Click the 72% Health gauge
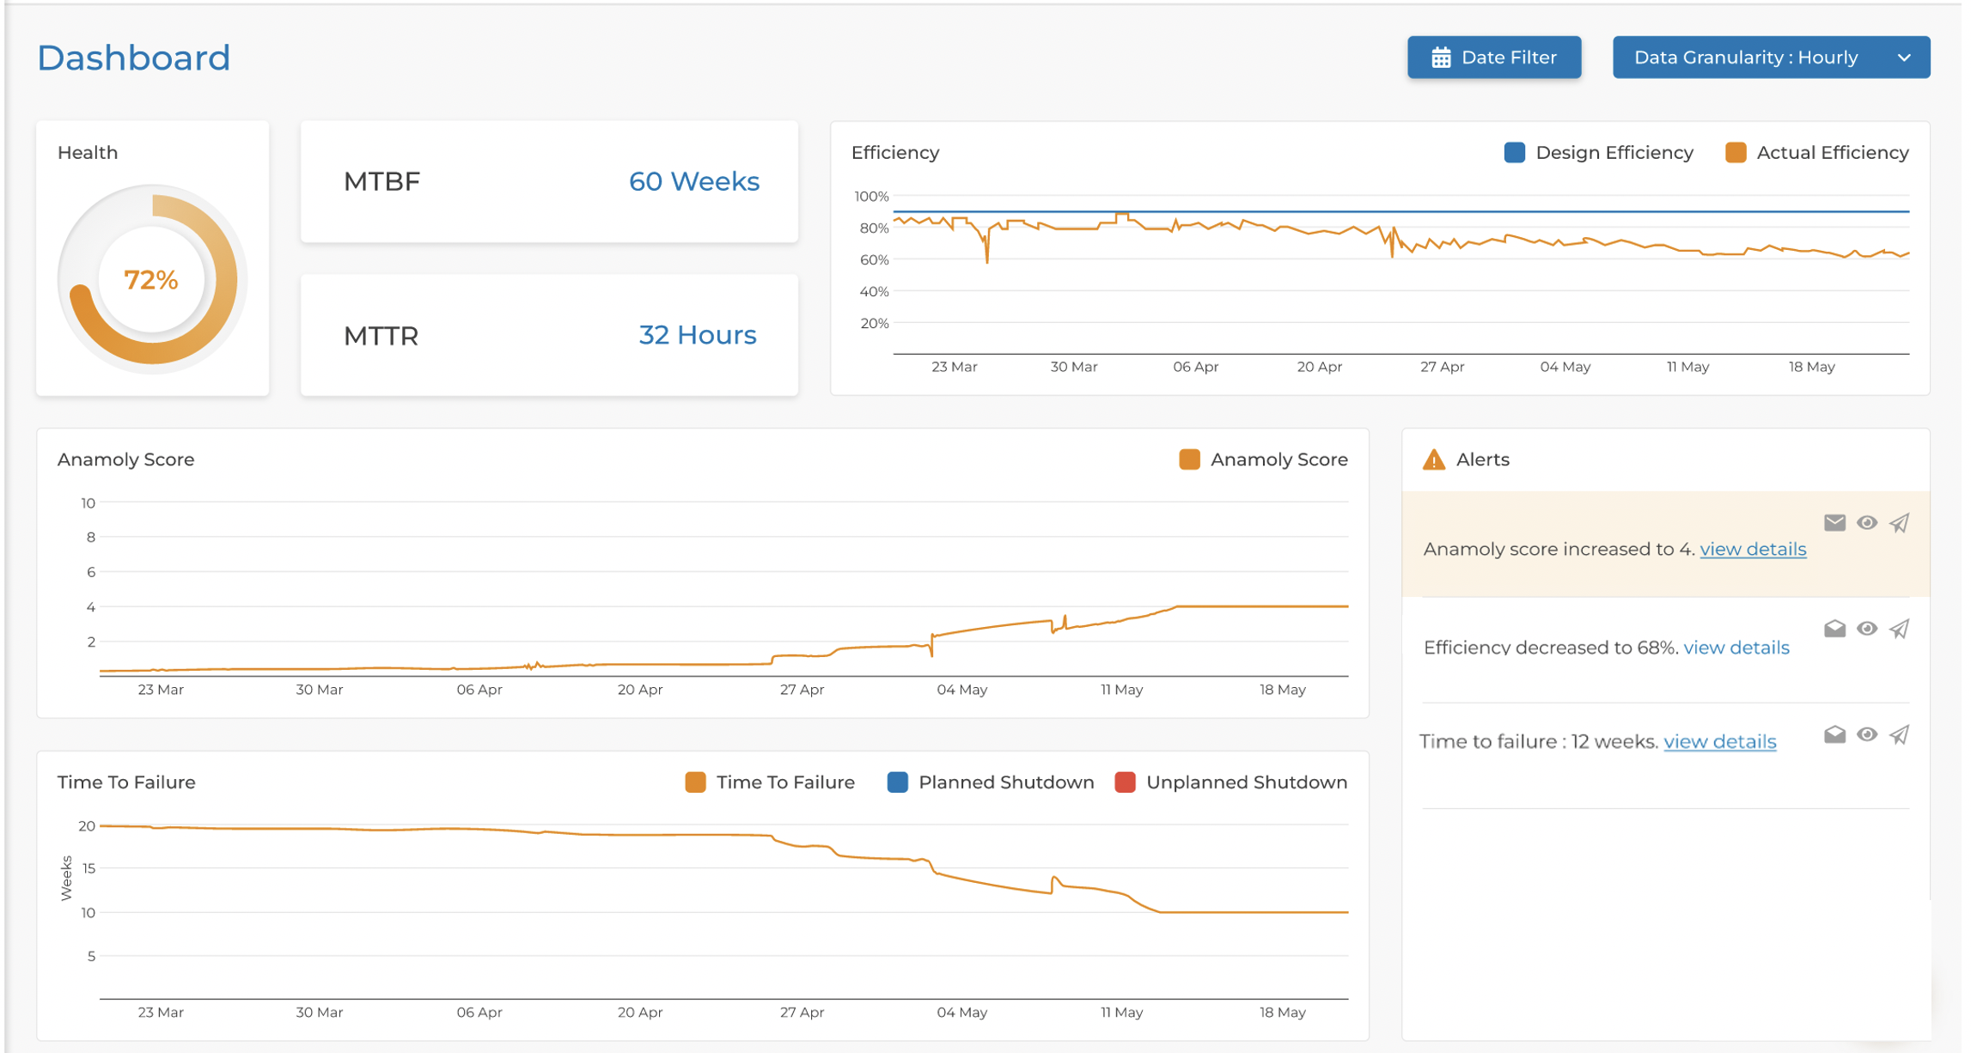 tap(152, 279)
